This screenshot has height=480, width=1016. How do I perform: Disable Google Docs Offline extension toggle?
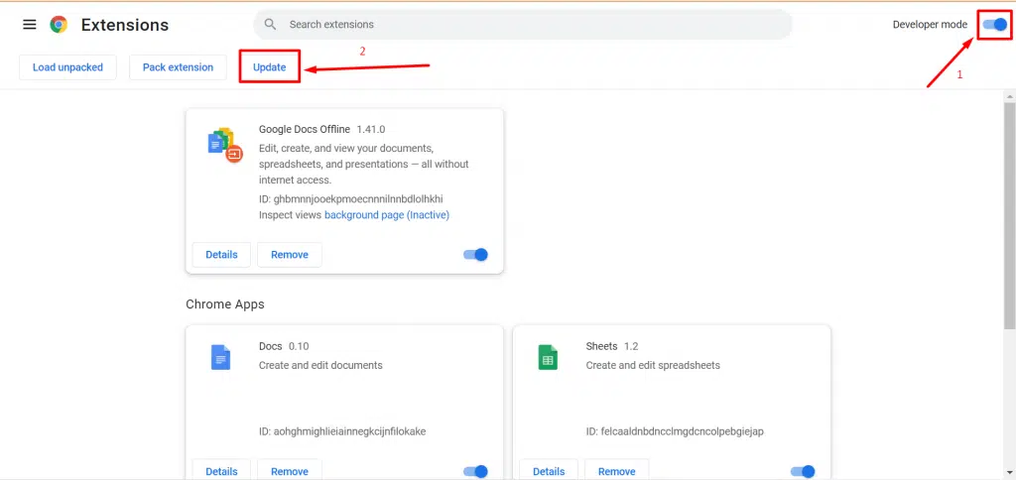coord(475,255)
